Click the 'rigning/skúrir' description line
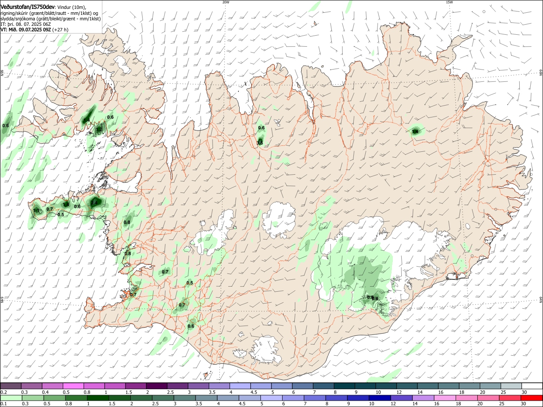Screen dimensions: 543x407 click(49, 13)
